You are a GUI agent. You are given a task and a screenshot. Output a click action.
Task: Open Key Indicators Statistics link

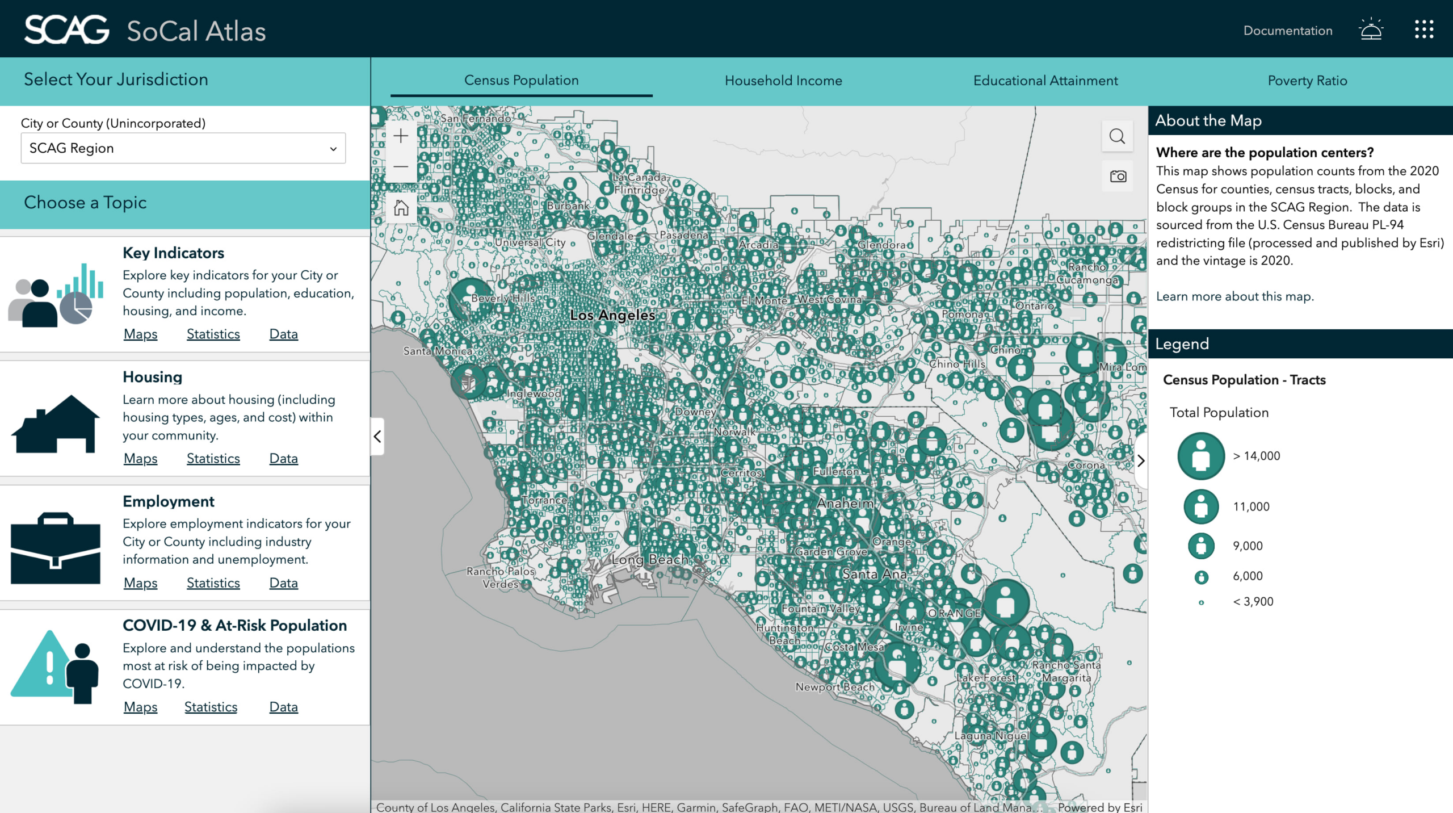(x=213, y=334)
